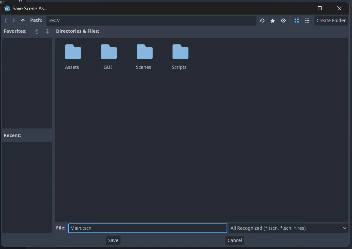
Task: Click the Path field showing res://
Action: tap(151, 21)
